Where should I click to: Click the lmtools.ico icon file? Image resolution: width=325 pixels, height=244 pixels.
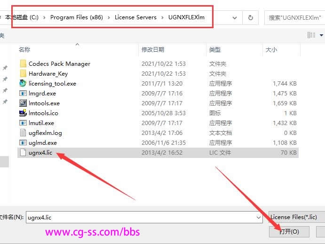(x=23, y=113)
